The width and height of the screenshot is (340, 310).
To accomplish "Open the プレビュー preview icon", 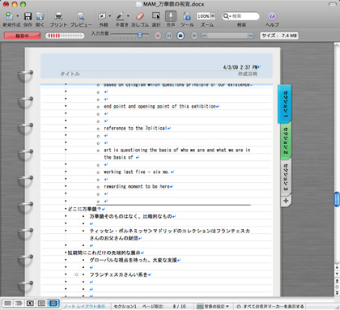I will coord(81,16).
